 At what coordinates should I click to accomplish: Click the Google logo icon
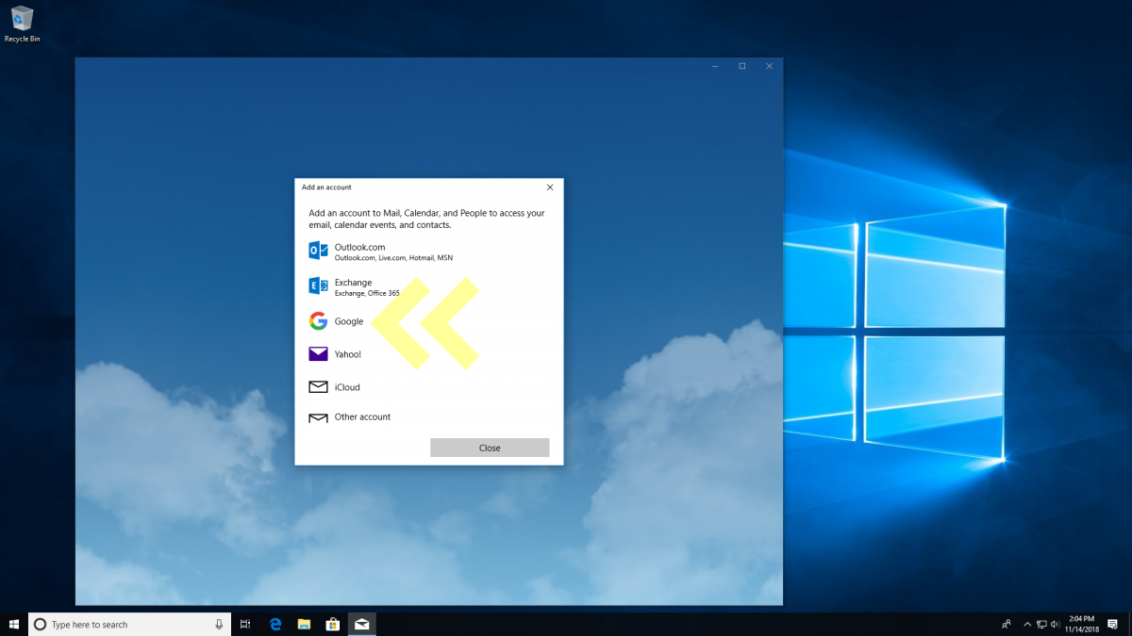point(318,321)
